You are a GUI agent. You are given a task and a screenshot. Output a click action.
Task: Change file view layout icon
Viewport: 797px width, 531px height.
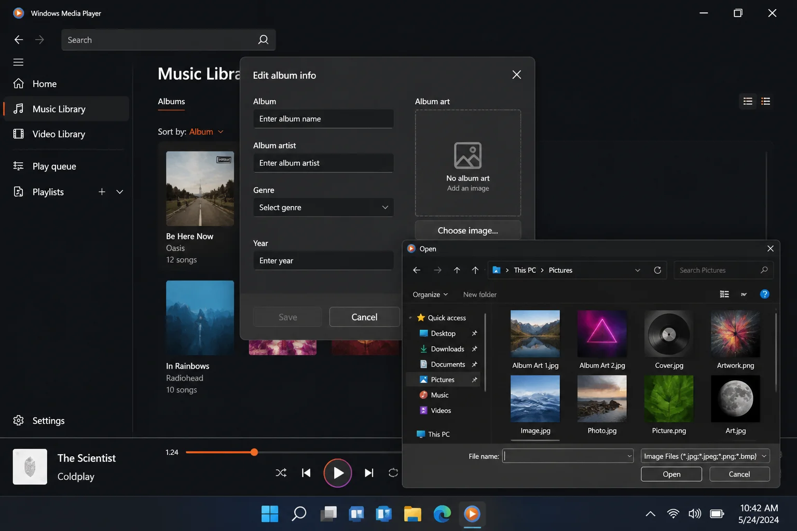(724, 294)
